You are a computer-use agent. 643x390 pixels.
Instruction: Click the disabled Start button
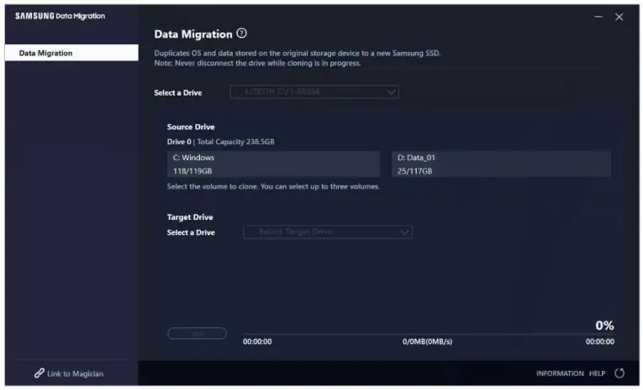(x=198, y=334)
